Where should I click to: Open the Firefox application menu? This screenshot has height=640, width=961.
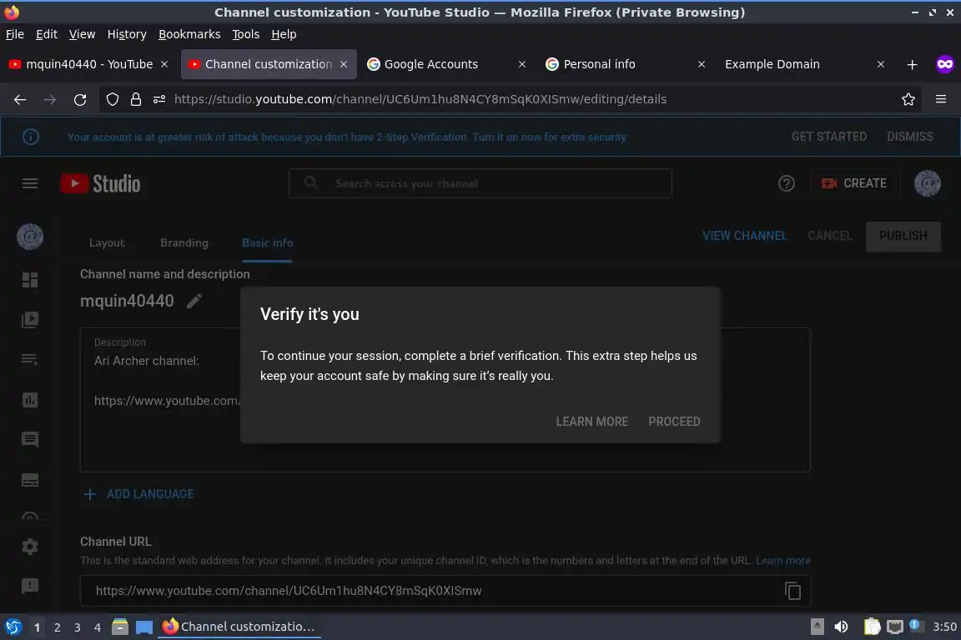coord(941,99)
